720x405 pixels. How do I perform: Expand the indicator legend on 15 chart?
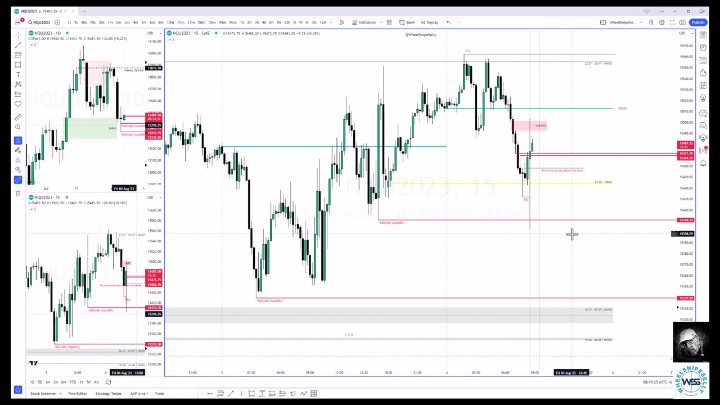click(x=171, y=39)
